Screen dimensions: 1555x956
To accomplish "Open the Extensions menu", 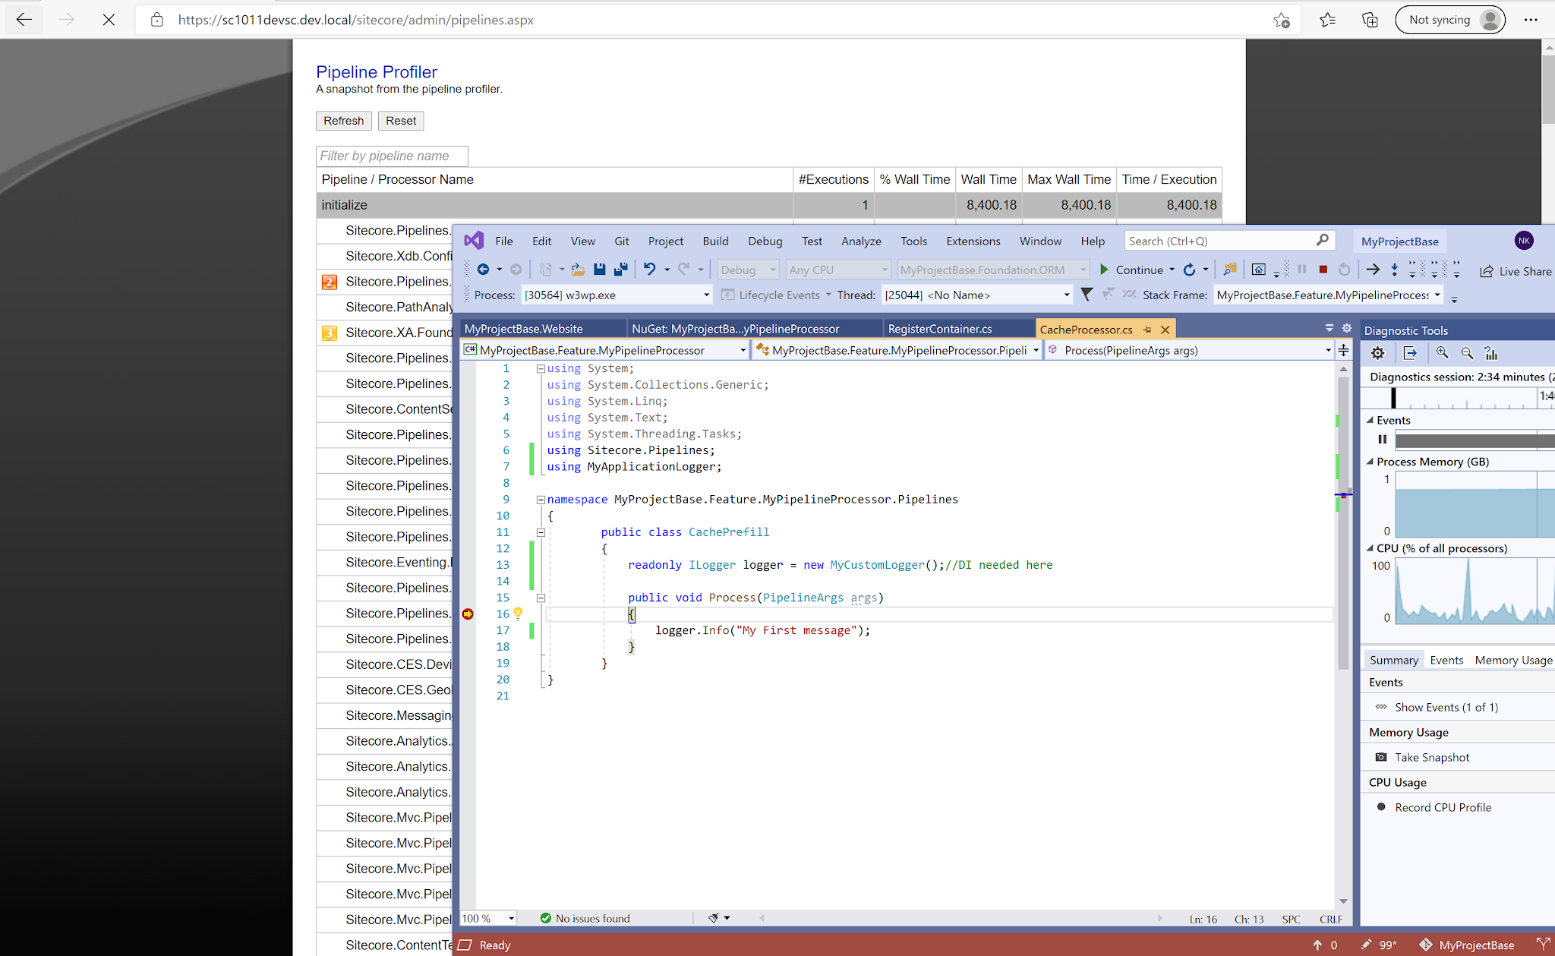I will [973, 241].
